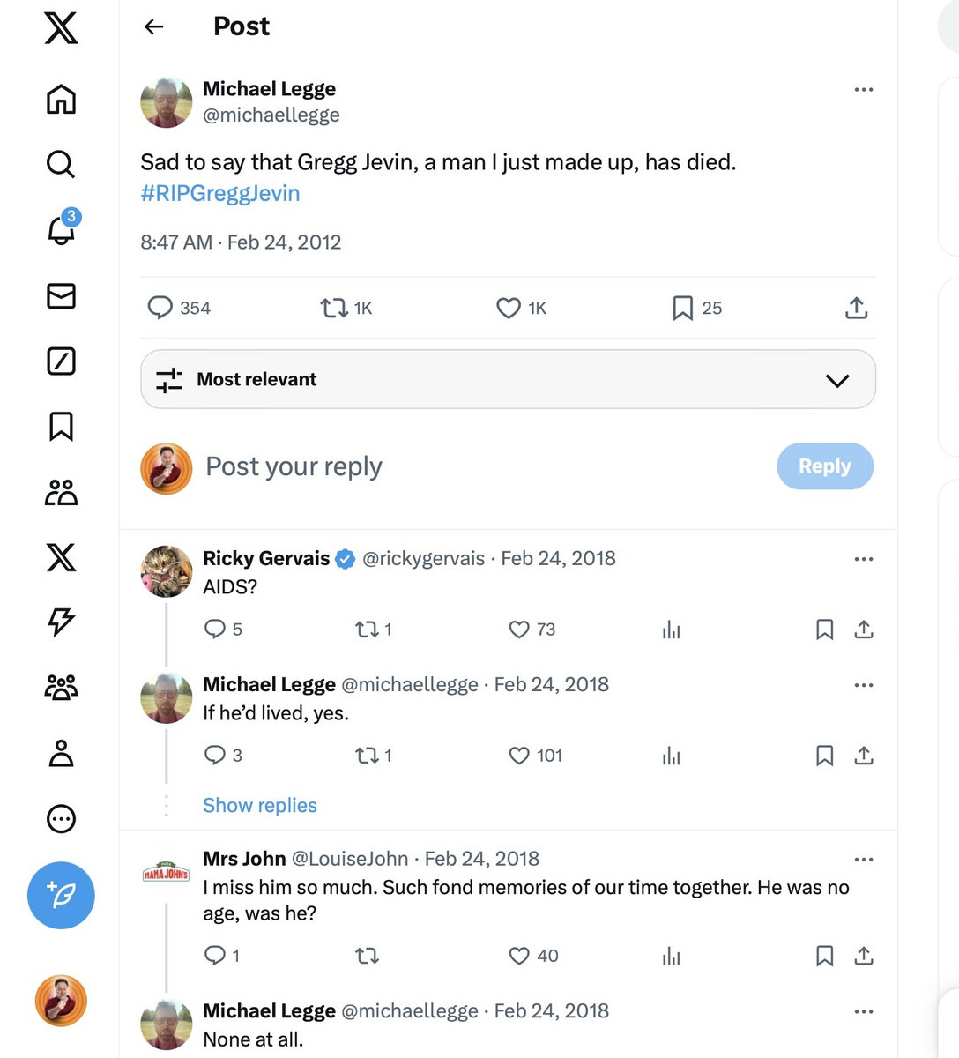Click the compose post feather button
Image resolution: width=959 pixels, height=1058 pixels.
61,895
